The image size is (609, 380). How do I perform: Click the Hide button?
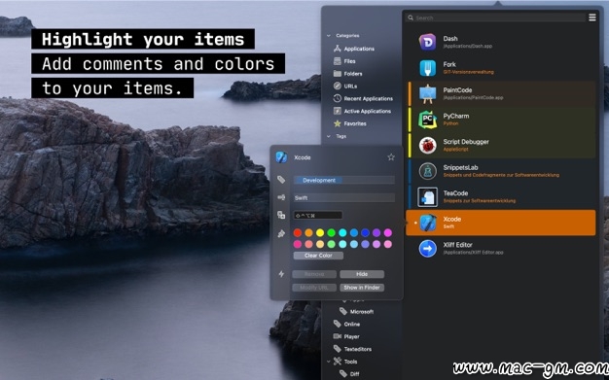coord(362,274)
